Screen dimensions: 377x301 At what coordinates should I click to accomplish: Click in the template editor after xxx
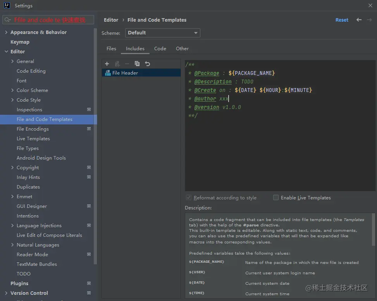point(229,99)
